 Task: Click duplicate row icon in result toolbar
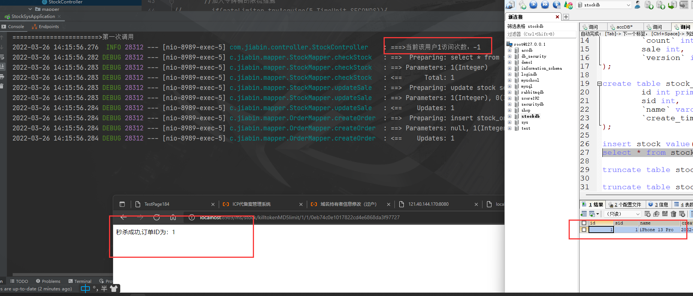coord(656,214)
